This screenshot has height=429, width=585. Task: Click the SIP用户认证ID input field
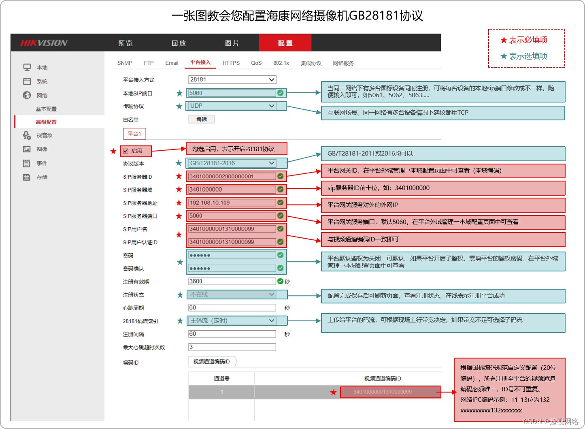[x=232, y=242]
